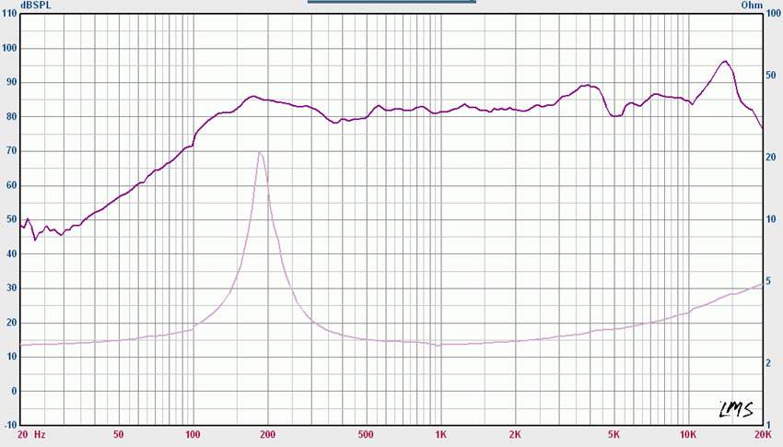The height and width of the screenshot is (447, 783).
Task: Select the 110 value on the dBSPL axis
Action: point(11,15)
